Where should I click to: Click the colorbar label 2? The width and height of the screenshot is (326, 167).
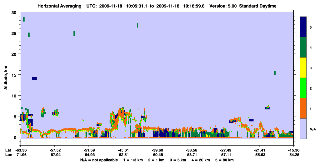click(x=311, y=88)
